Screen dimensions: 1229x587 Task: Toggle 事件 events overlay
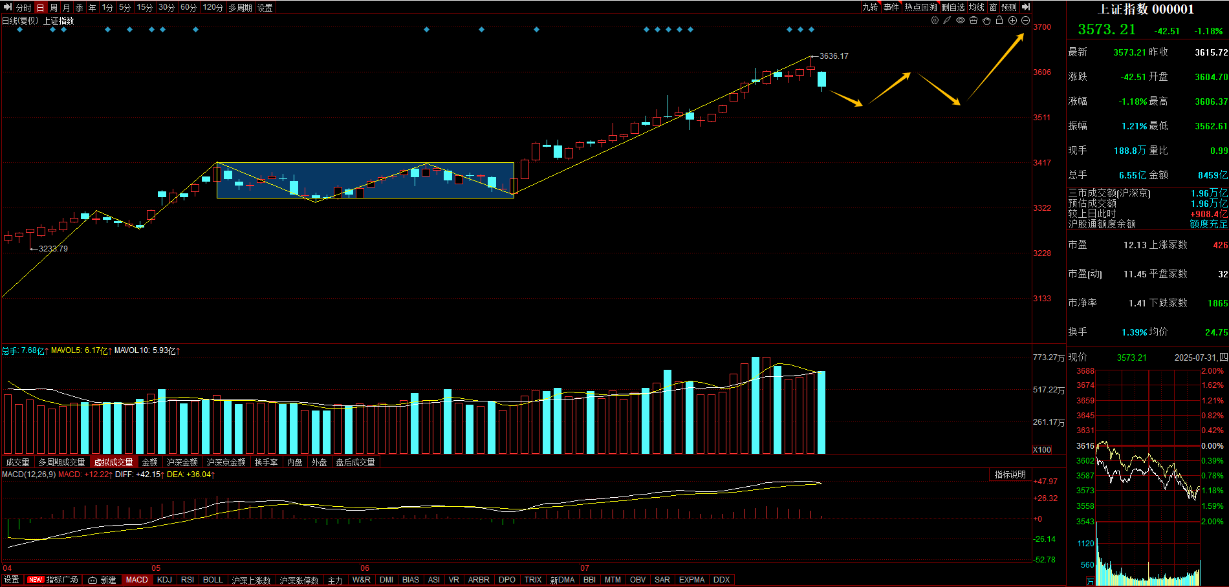[891, 7]
